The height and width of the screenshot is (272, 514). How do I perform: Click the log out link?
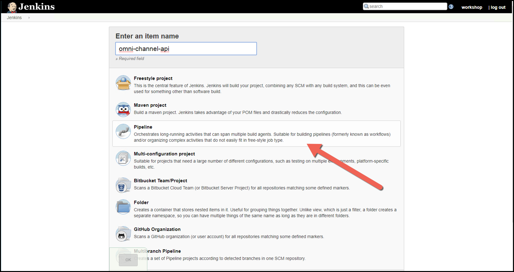point(498,7)
